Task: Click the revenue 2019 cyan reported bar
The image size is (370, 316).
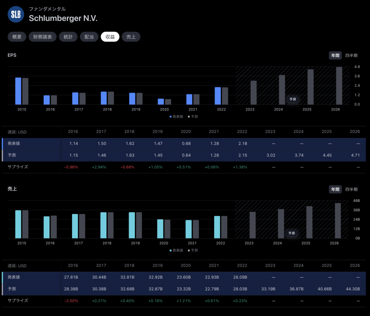Action: [132, 225]
